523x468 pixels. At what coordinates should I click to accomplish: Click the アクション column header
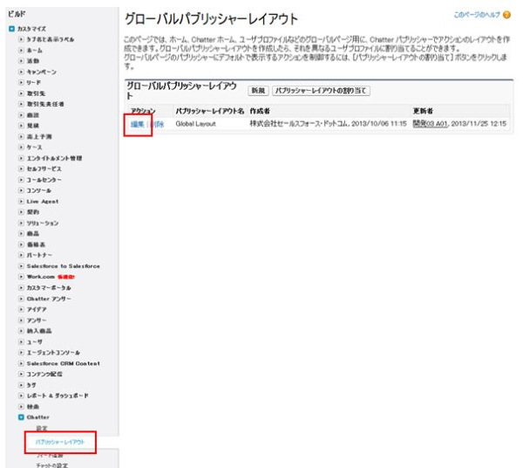(143, 111)
